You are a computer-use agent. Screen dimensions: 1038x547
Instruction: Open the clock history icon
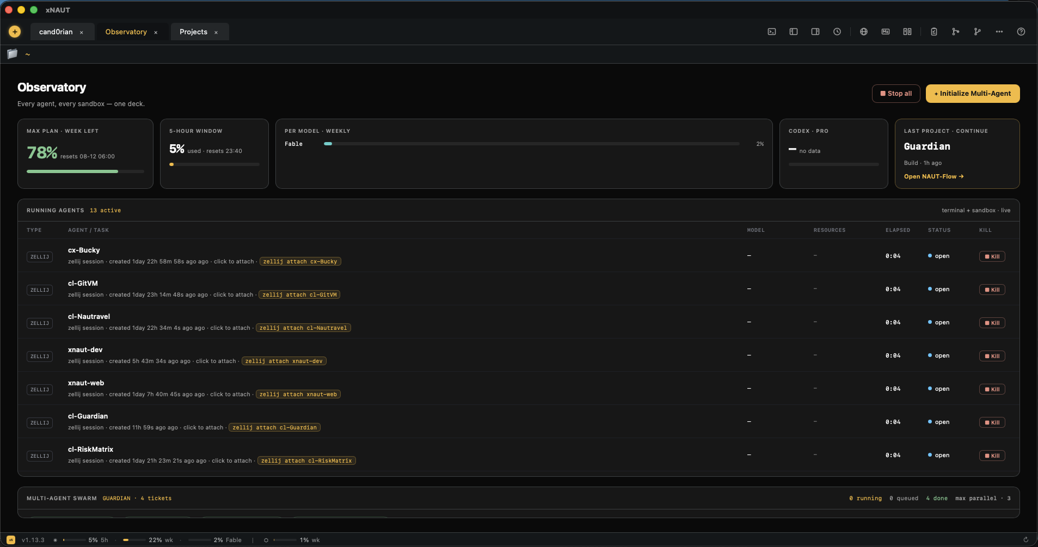tap(837, 32)
